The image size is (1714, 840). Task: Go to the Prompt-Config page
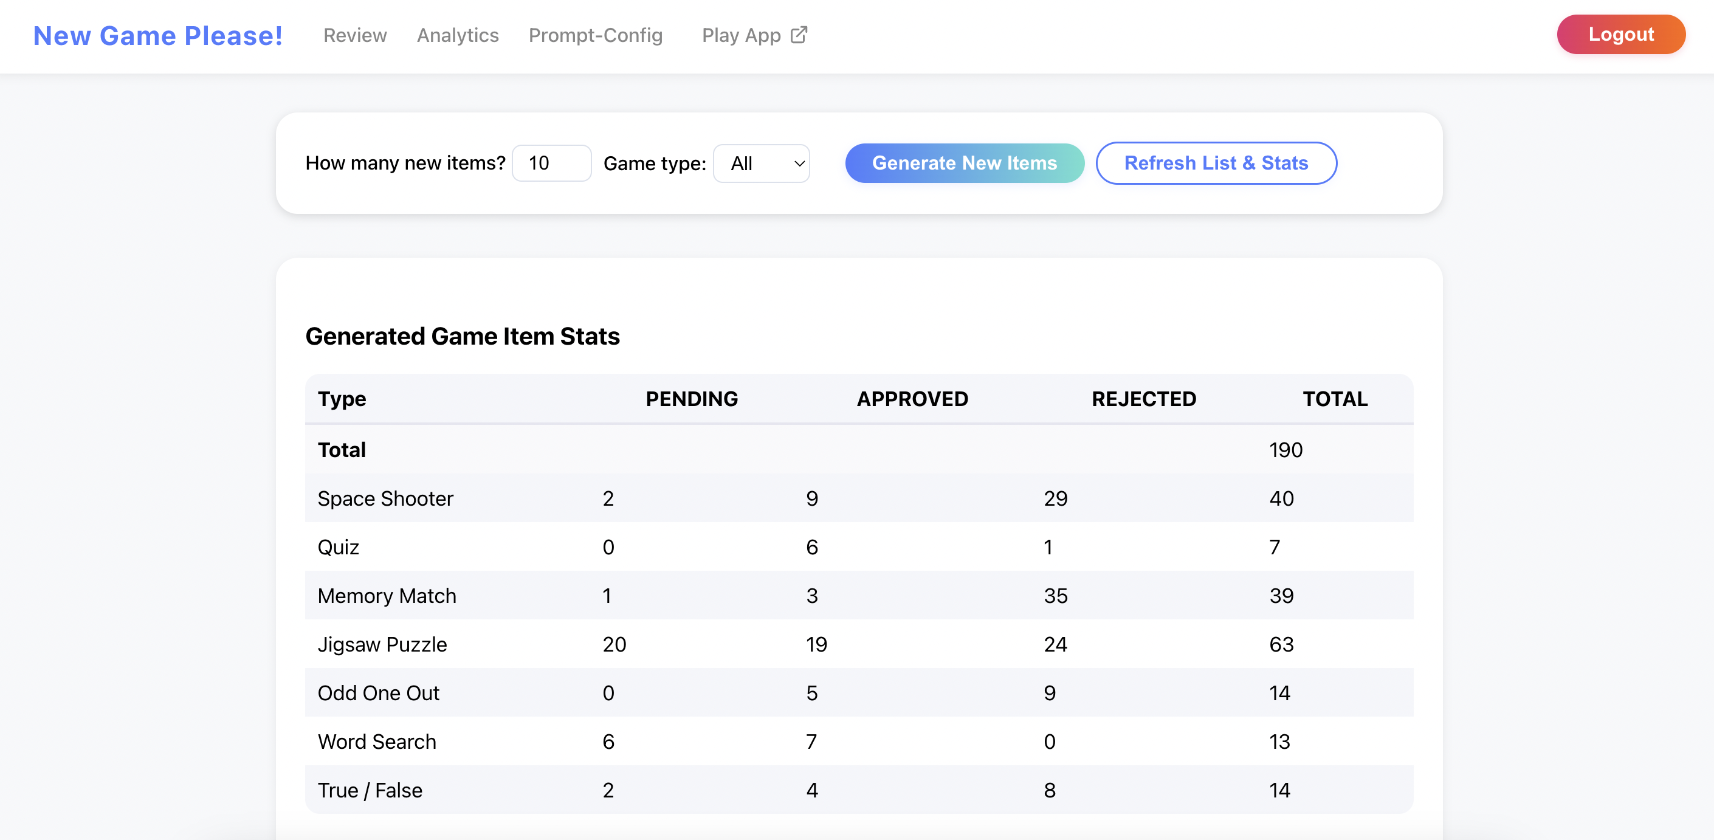[595, 35]
